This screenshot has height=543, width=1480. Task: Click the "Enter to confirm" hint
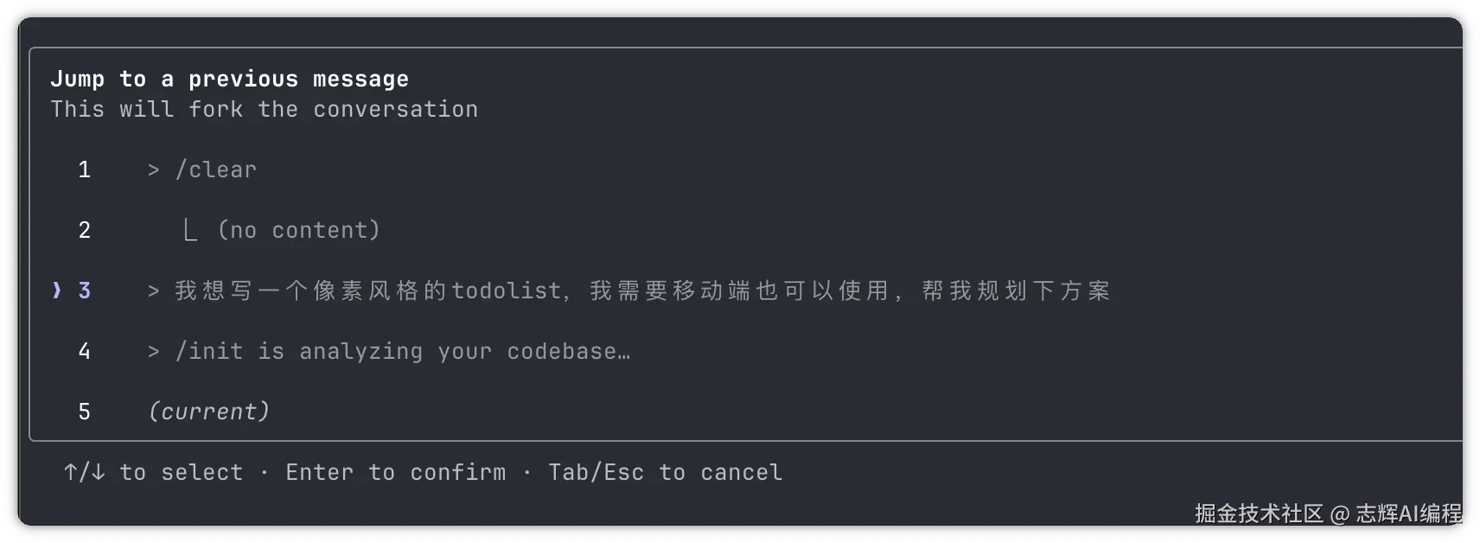coord(395,472)
